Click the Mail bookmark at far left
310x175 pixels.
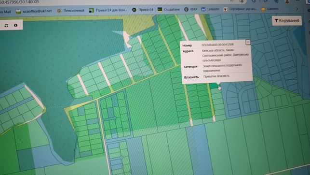click(5, 12)
